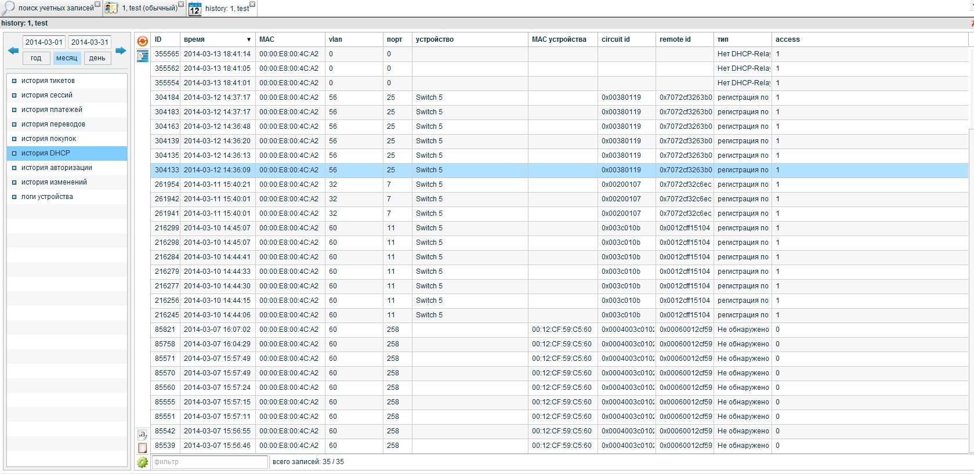Open the start date field 2014-03-01
The width and height of the screenshot is (974, 474).
[44, 42]
